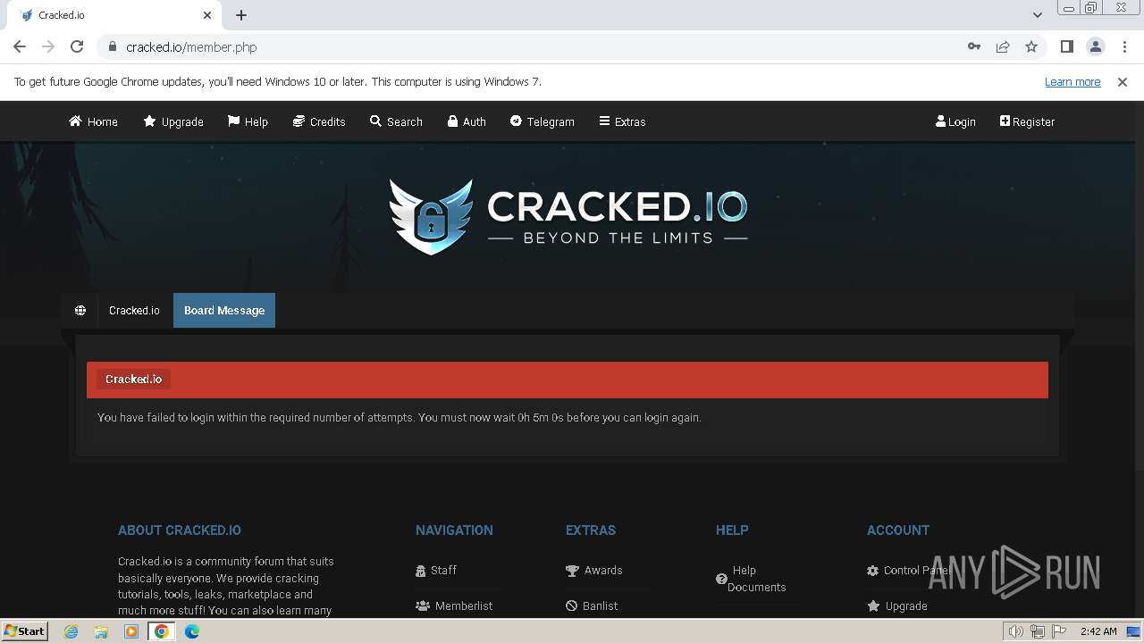Click the Windows Start button
The height and width of the screenshot is (643, 1144).
click(x=25, y=630)
